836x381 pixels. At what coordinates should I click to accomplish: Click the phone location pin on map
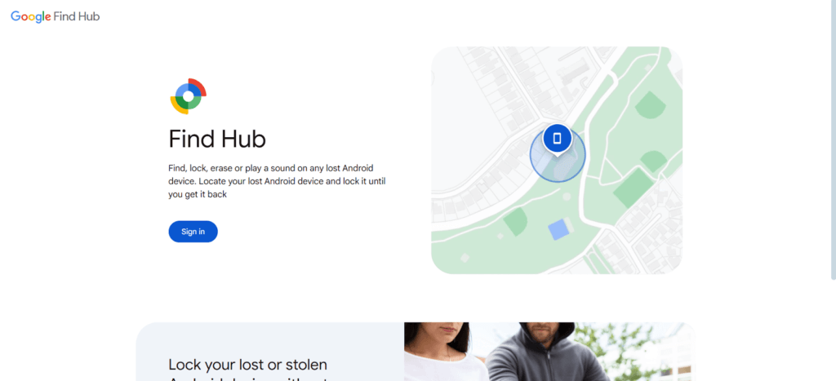pyautogui.click(x=557, y=140)
